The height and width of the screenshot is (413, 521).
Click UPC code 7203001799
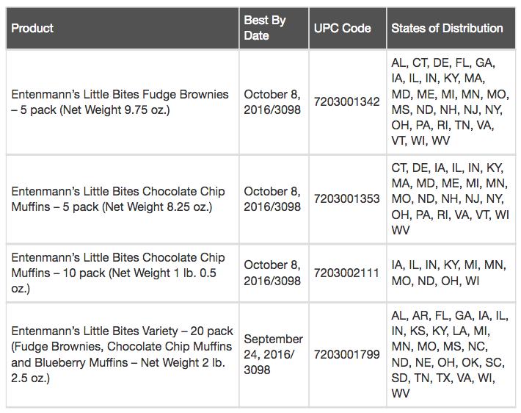[x=348, y=355]
